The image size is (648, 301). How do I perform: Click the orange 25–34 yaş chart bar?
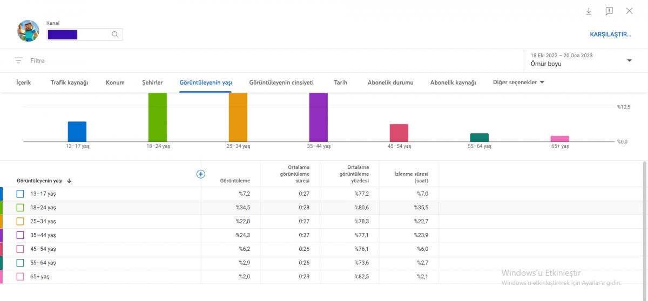tap(238, 117)
